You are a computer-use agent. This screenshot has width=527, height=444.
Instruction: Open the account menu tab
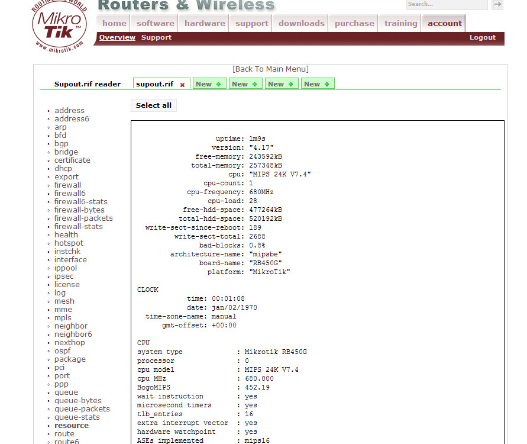point(445,23)
